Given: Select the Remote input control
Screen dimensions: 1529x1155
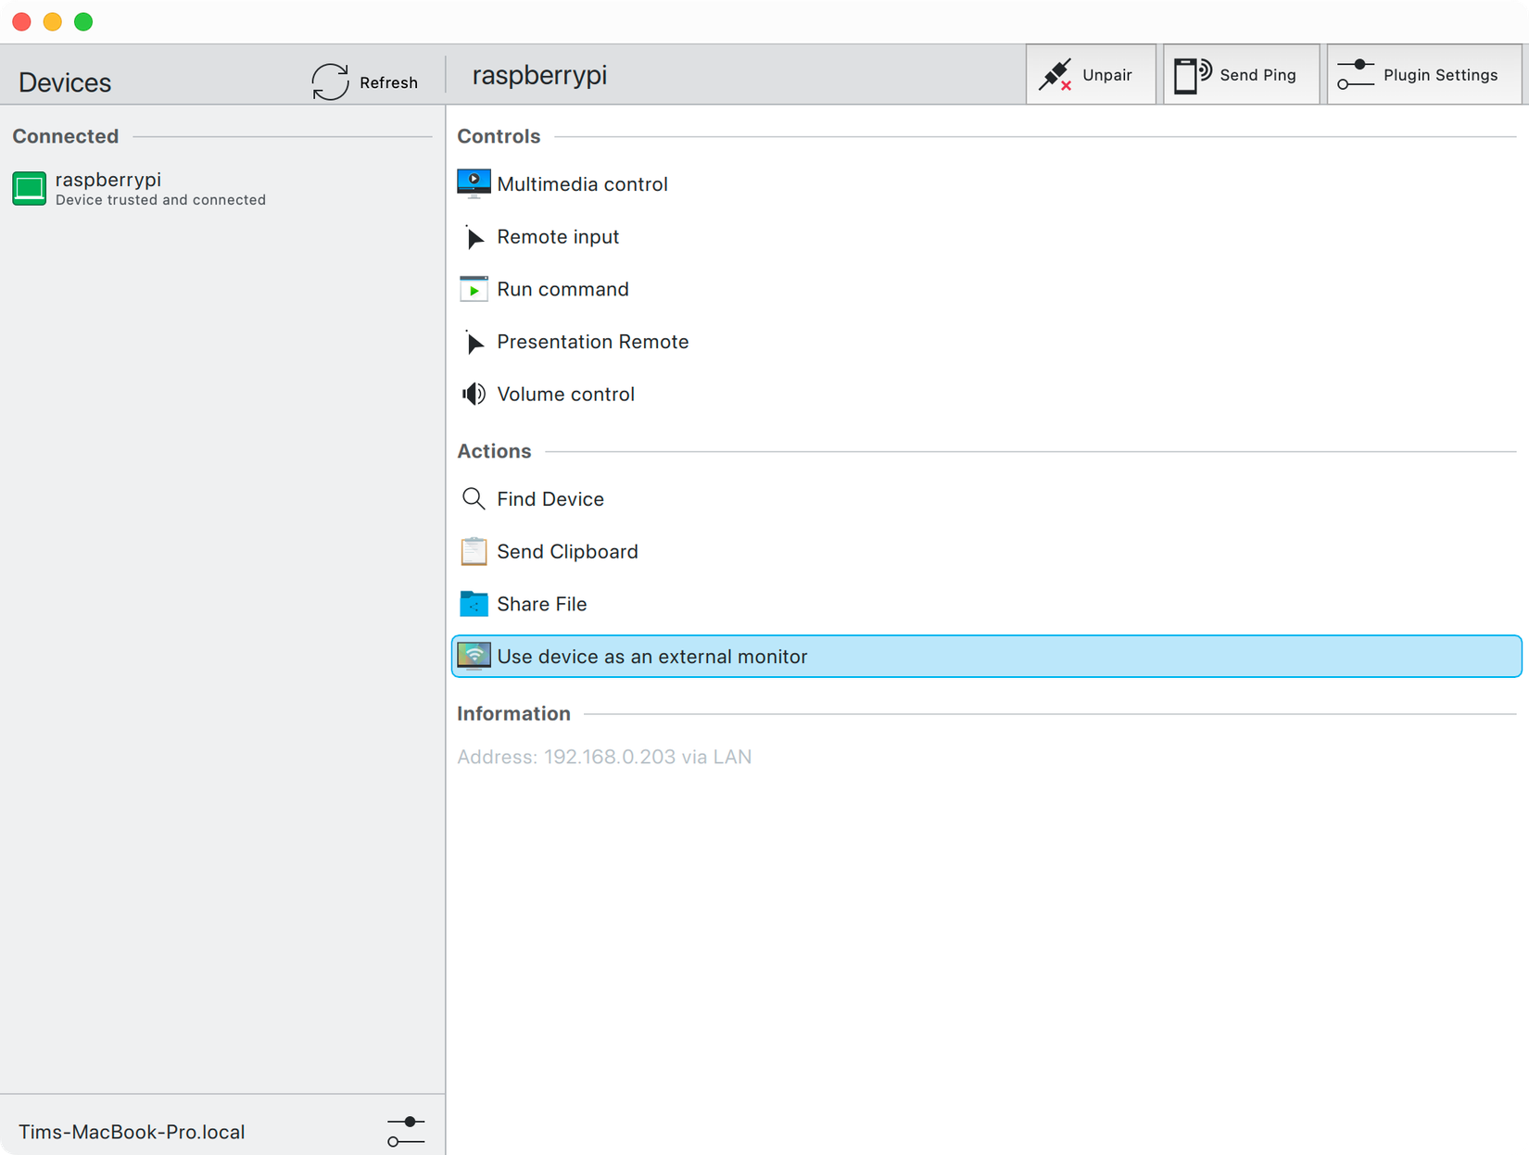Looking at the screenshot, I should coord(558,237).
